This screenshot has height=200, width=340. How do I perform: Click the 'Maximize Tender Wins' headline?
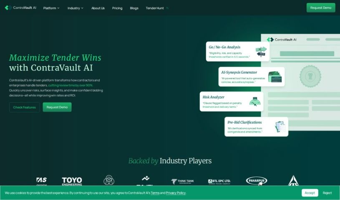click(55, 57)
